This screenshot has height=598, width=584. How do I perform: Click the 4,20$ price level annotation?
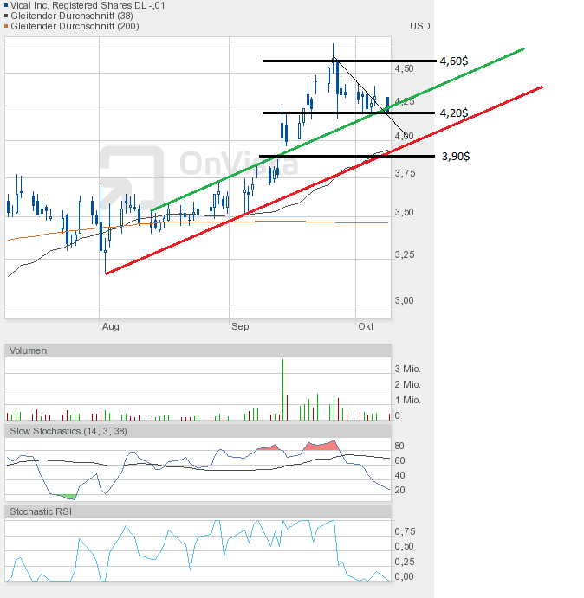455,113
